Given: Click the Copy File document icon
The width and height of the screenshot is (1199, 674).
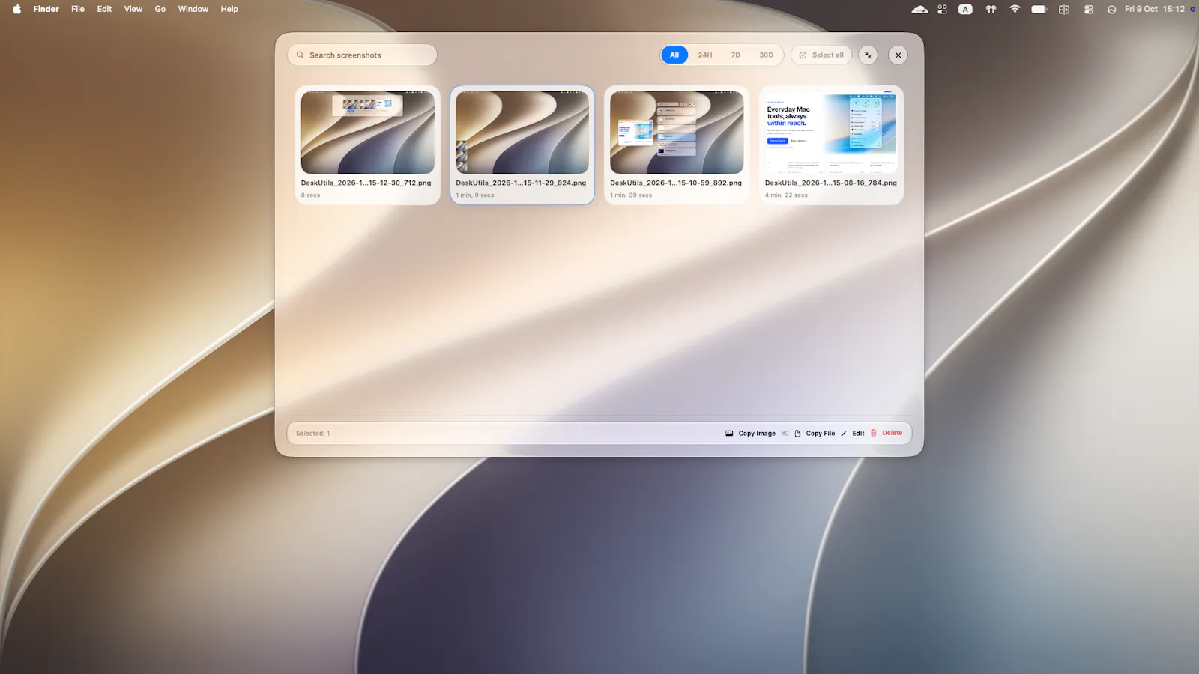Looking at the screenshot, I should click(x=797, y=434).
